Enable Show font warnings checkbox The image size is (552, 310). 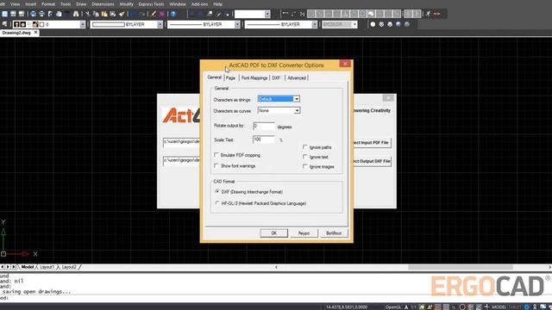(x=216, y=165)
